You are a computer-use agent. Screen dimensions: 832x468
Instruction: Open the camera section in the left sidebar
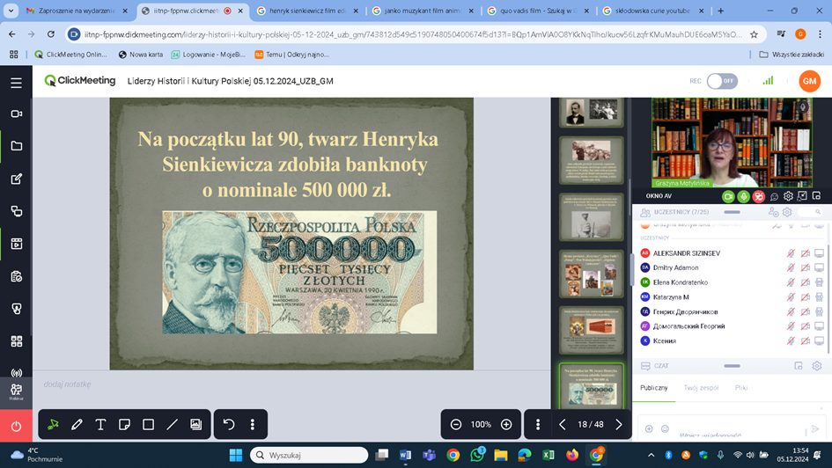[16, 113]
